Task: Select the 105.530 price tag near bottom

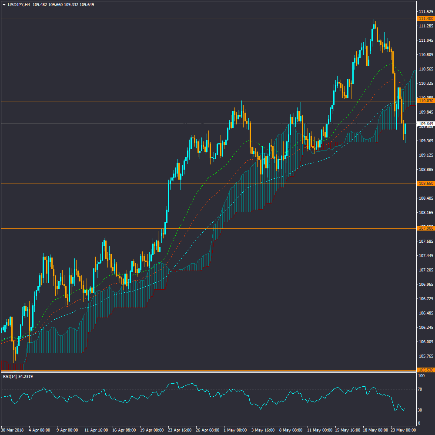Action: (x=425, y=370)
